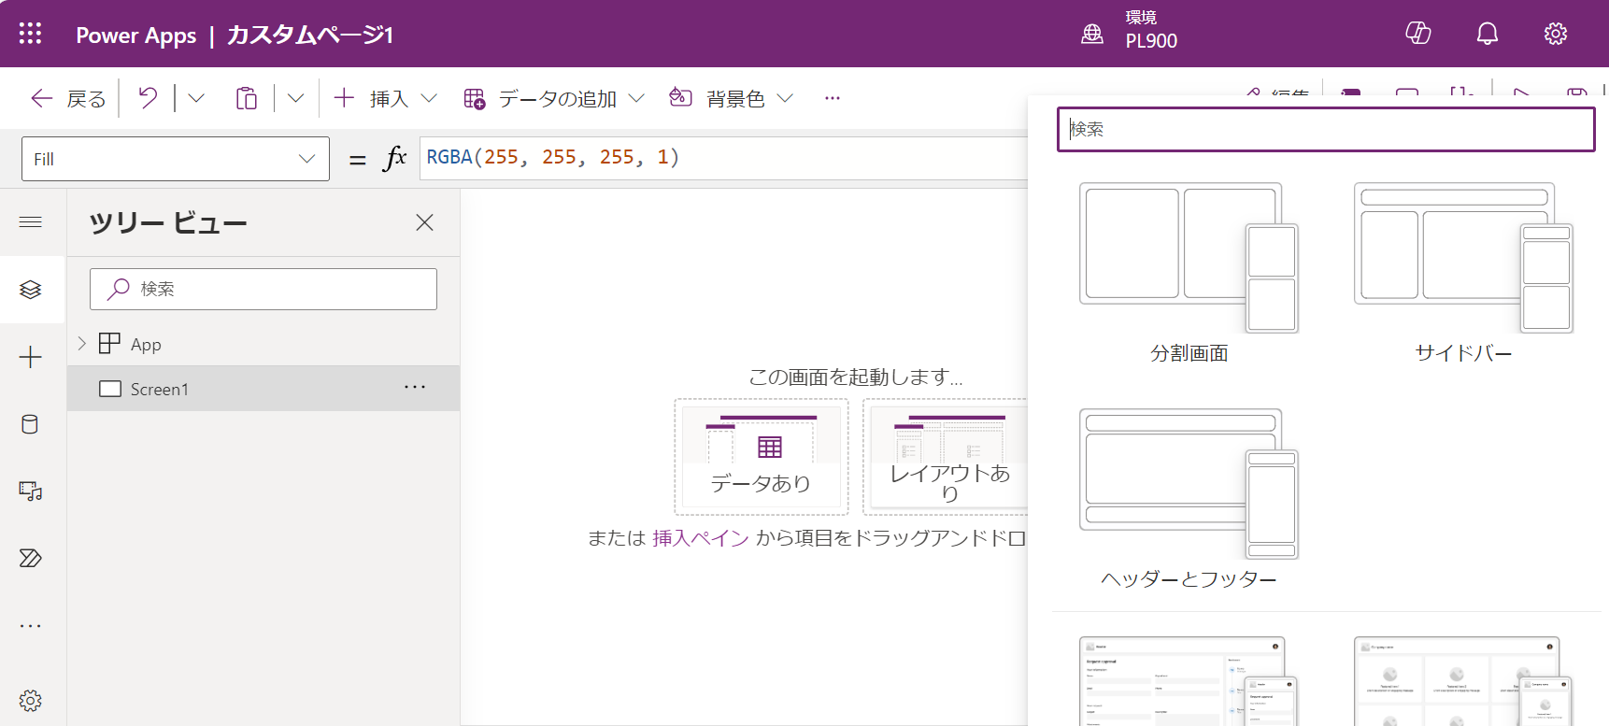Screen dimensions: 1609x726
Task: Open the Copilot icon in header
Action: click(1418, 34)
